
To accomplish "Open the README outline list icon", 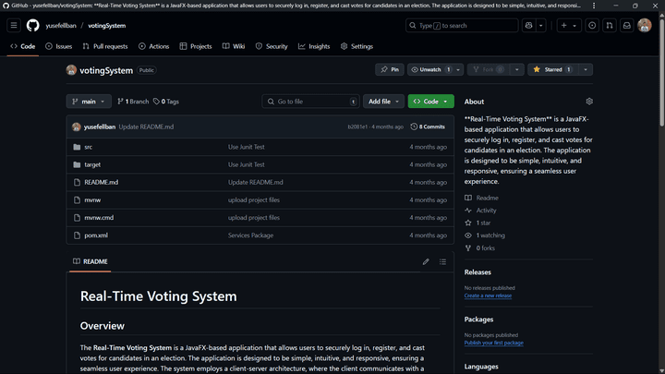I will tap(442, 261).
